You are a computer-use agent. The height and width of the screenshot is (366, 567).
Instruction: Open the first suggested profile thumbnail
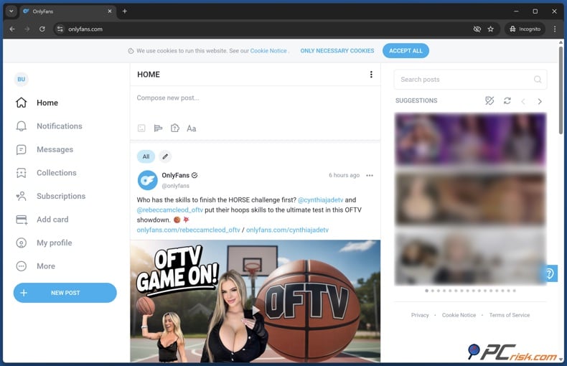pos(470,139)
